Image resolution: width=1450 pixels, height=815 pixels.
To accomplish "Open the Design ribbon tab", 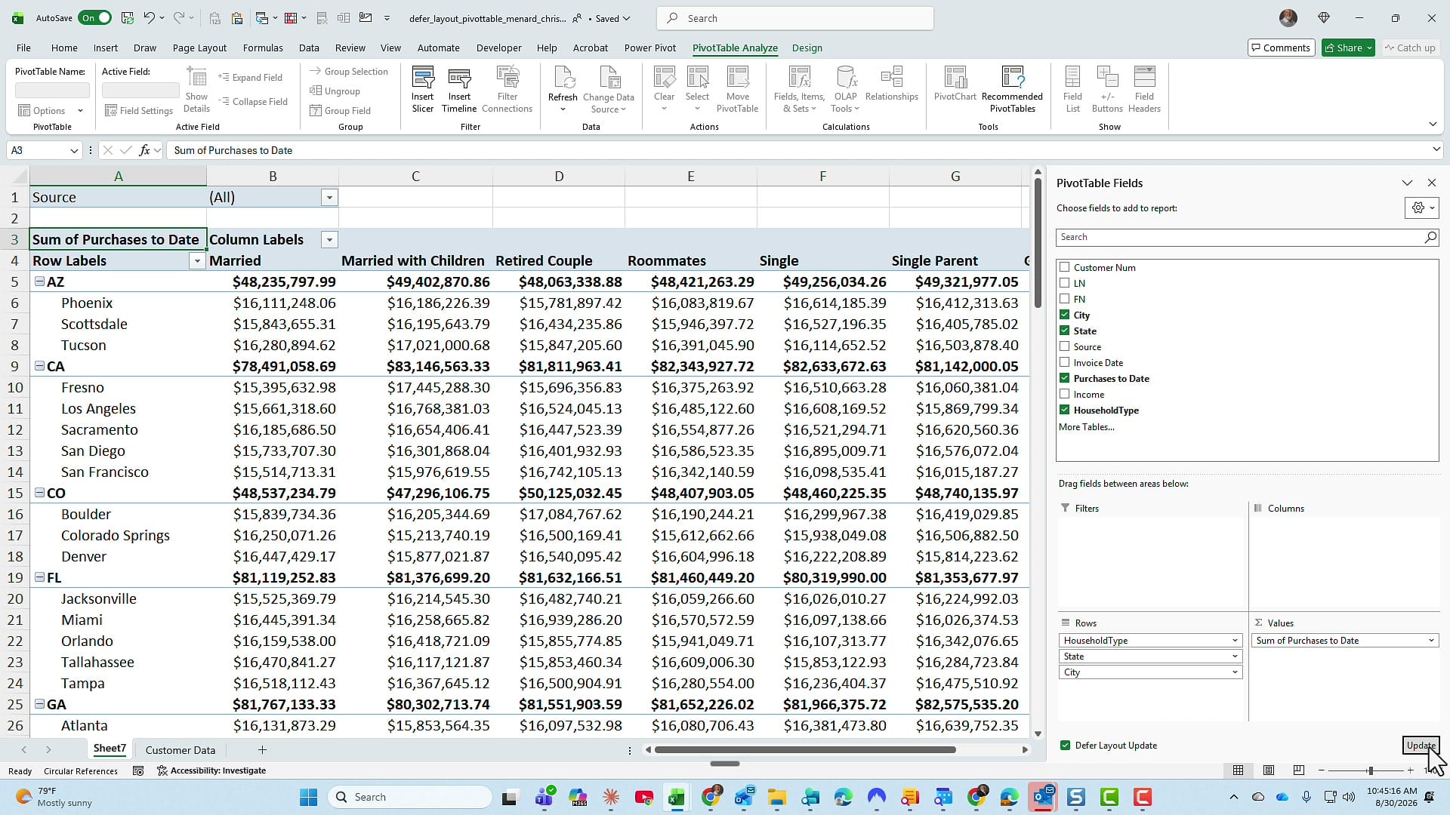I will [x=807, y=48].
